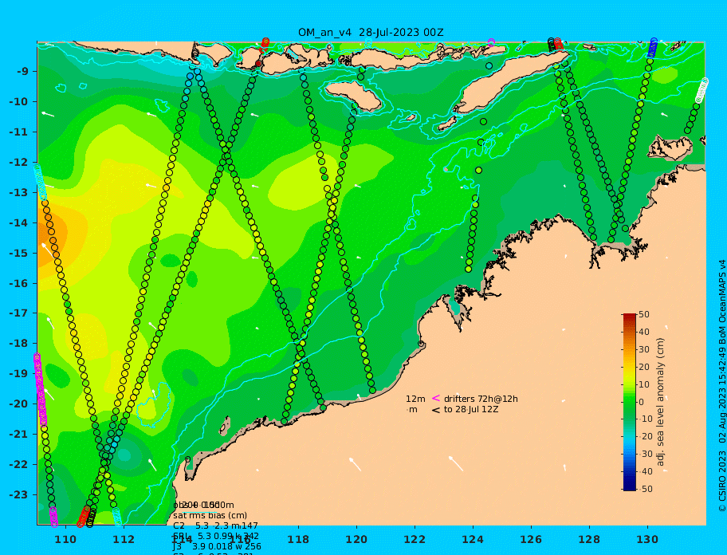The image size is (727, 555).
Task: Click the longitude axis label '128'
Action: coord(589,539)
